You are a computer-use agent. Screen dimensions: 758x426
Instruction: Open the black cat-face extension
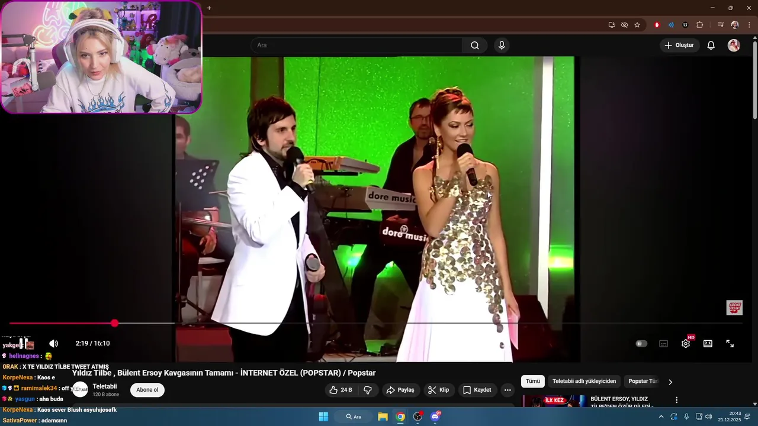tap(685, 25)
